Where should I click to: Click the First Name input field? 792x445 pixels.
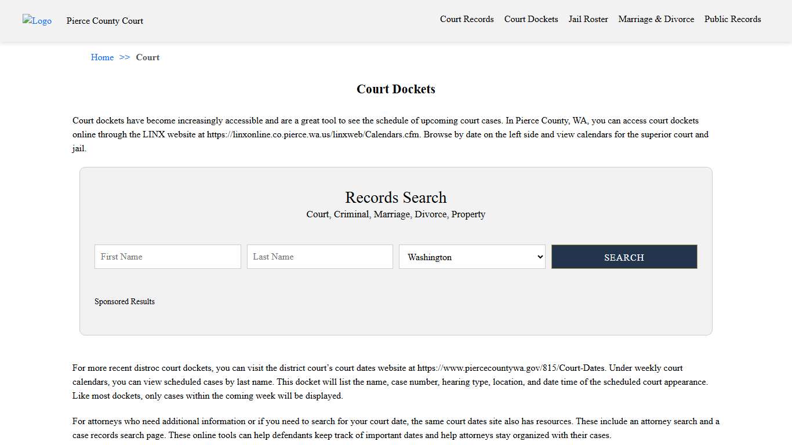click(x=167, y=257)
